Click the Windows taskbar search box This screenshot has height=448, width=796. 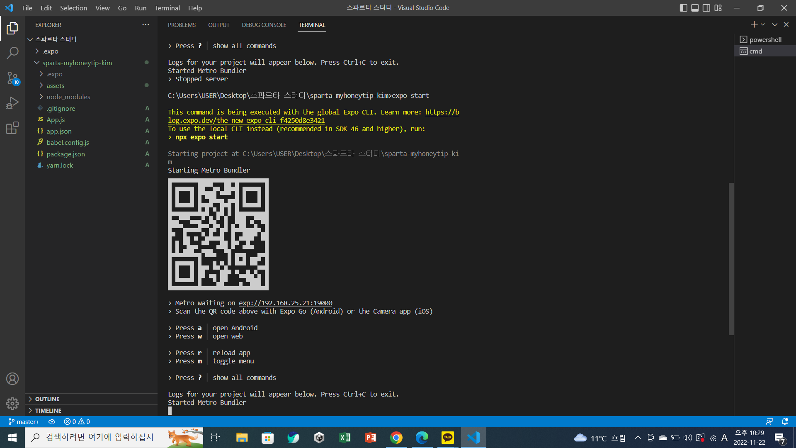tap(114, 438)
